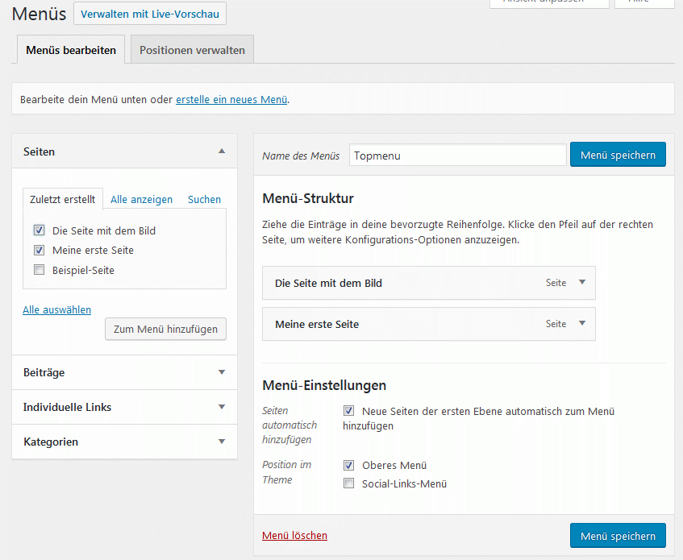683x560 pixels.
Task: Collapse the Seiten panel arrow
Action: pyautogui.click(x=222, y=151)
